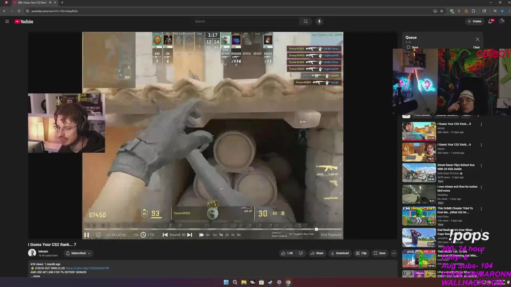
Task: Open the Subscribed notification dropdown
Action: point(78,253)
